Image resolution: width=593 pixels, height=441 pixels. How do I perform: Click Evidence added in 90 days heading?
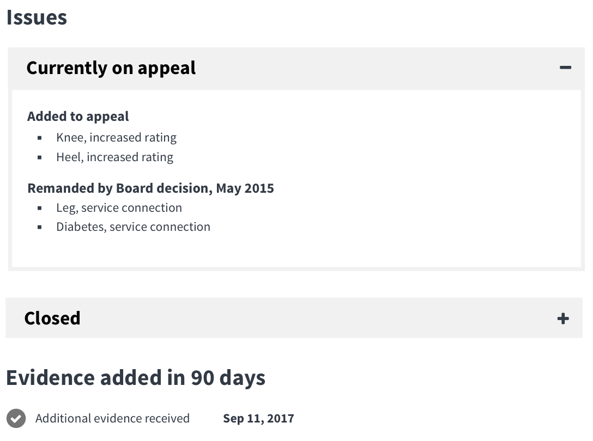click(x=136, y=378)
